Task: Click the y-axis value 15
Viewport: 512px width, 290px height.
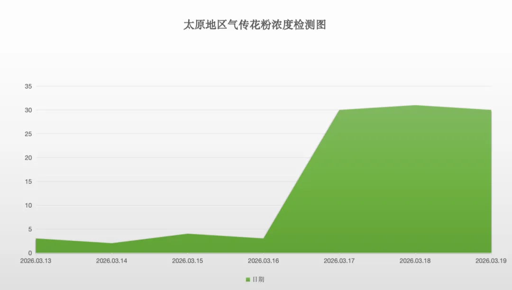Action: (28, 181)
